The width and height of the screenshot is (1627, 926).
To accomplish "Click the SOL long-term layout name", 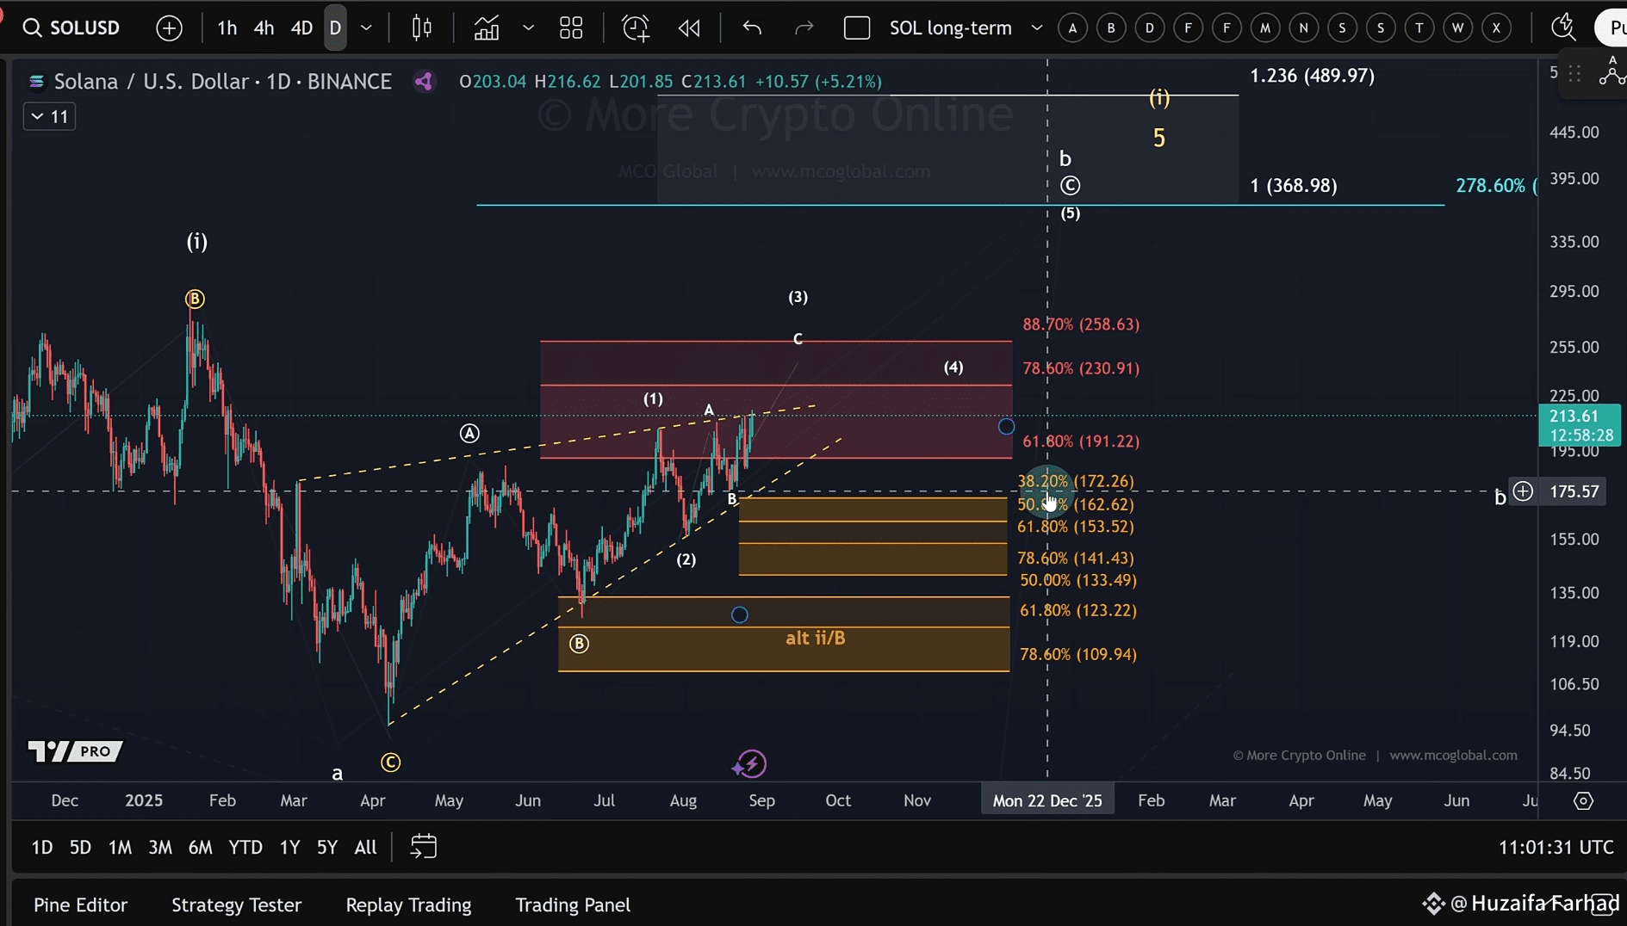I will [x=950, y=28].
